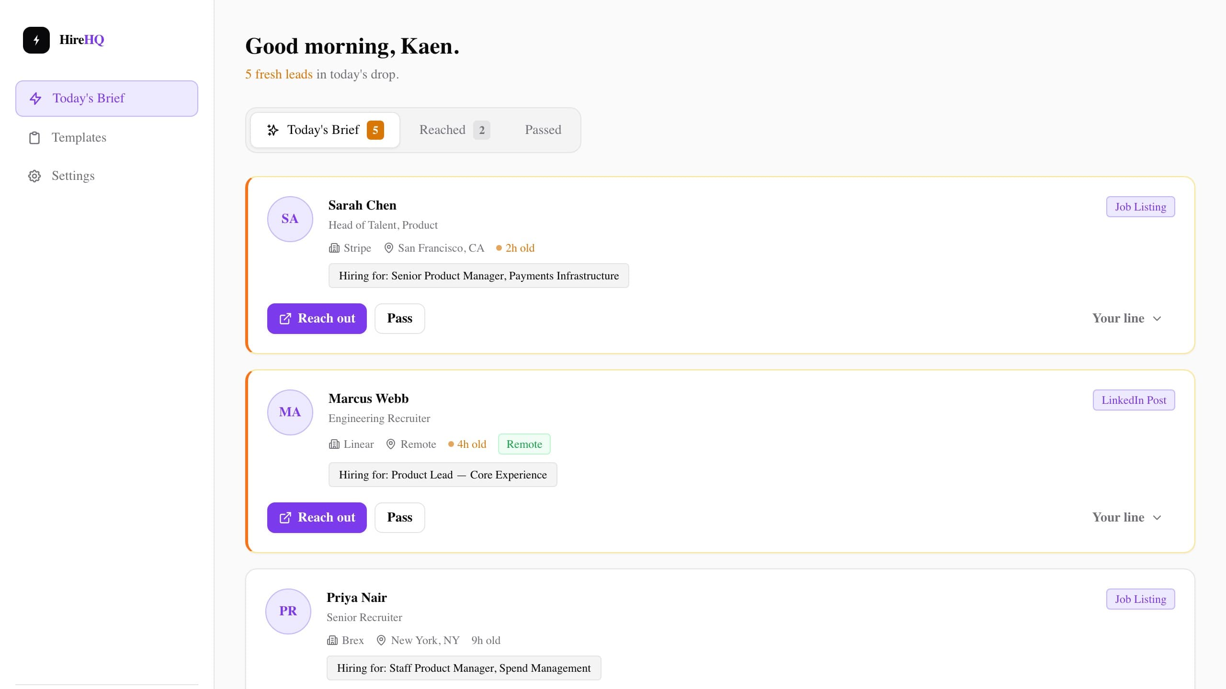Click the '9h old' age text
This screenshot has width=1226, height=689.
[x=486, y=640]
